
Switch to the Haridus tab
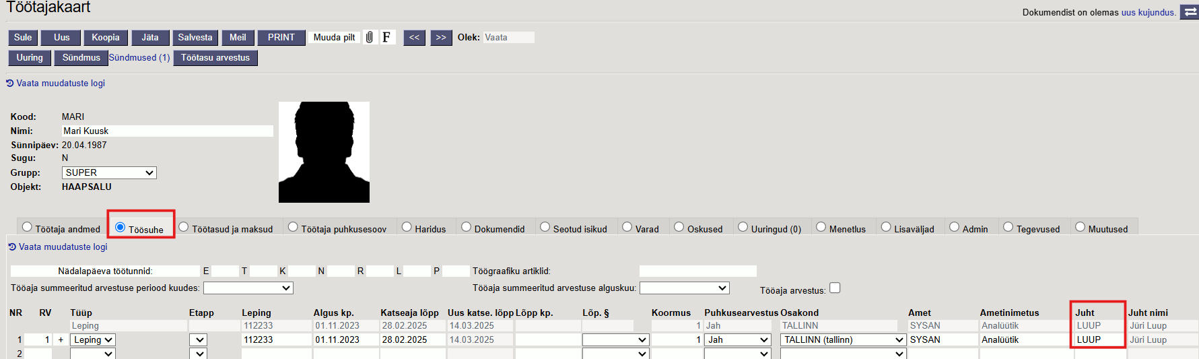(407, 227)
